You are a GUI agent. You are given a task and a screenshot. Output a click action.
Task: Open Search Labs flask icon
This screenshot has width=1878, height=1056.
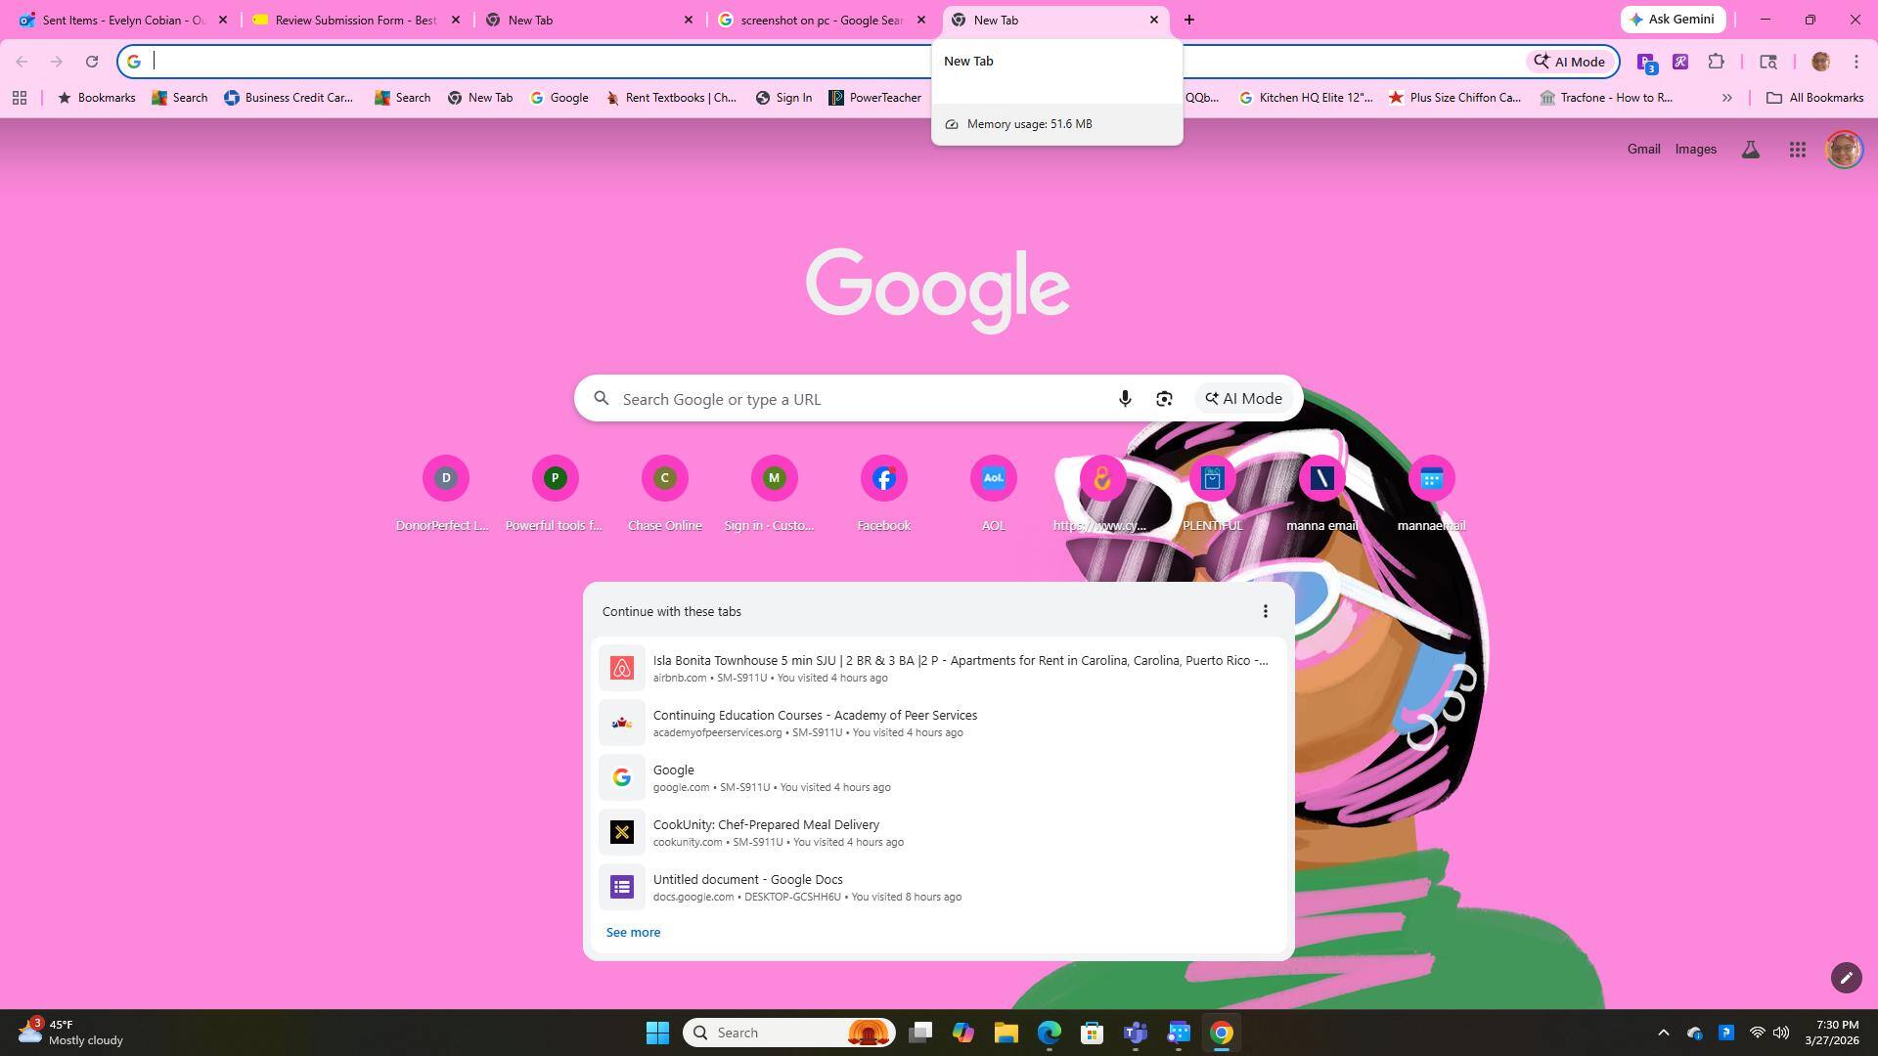(x=1750, y=150)
